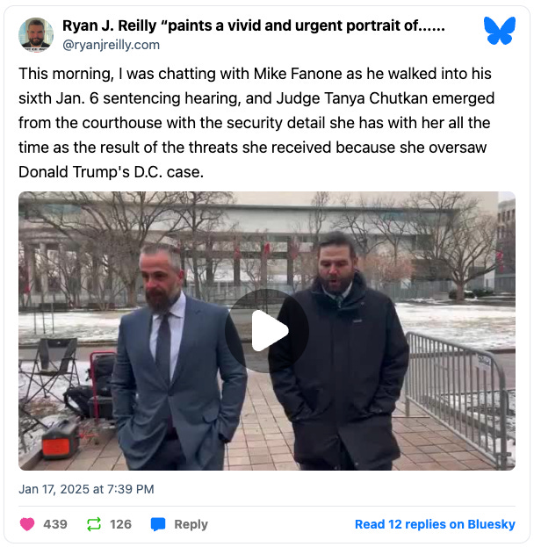534x547 pixels.
Task: Open Ryan J. Reilly's profile avatar
Action: click(x=36, y=34)
